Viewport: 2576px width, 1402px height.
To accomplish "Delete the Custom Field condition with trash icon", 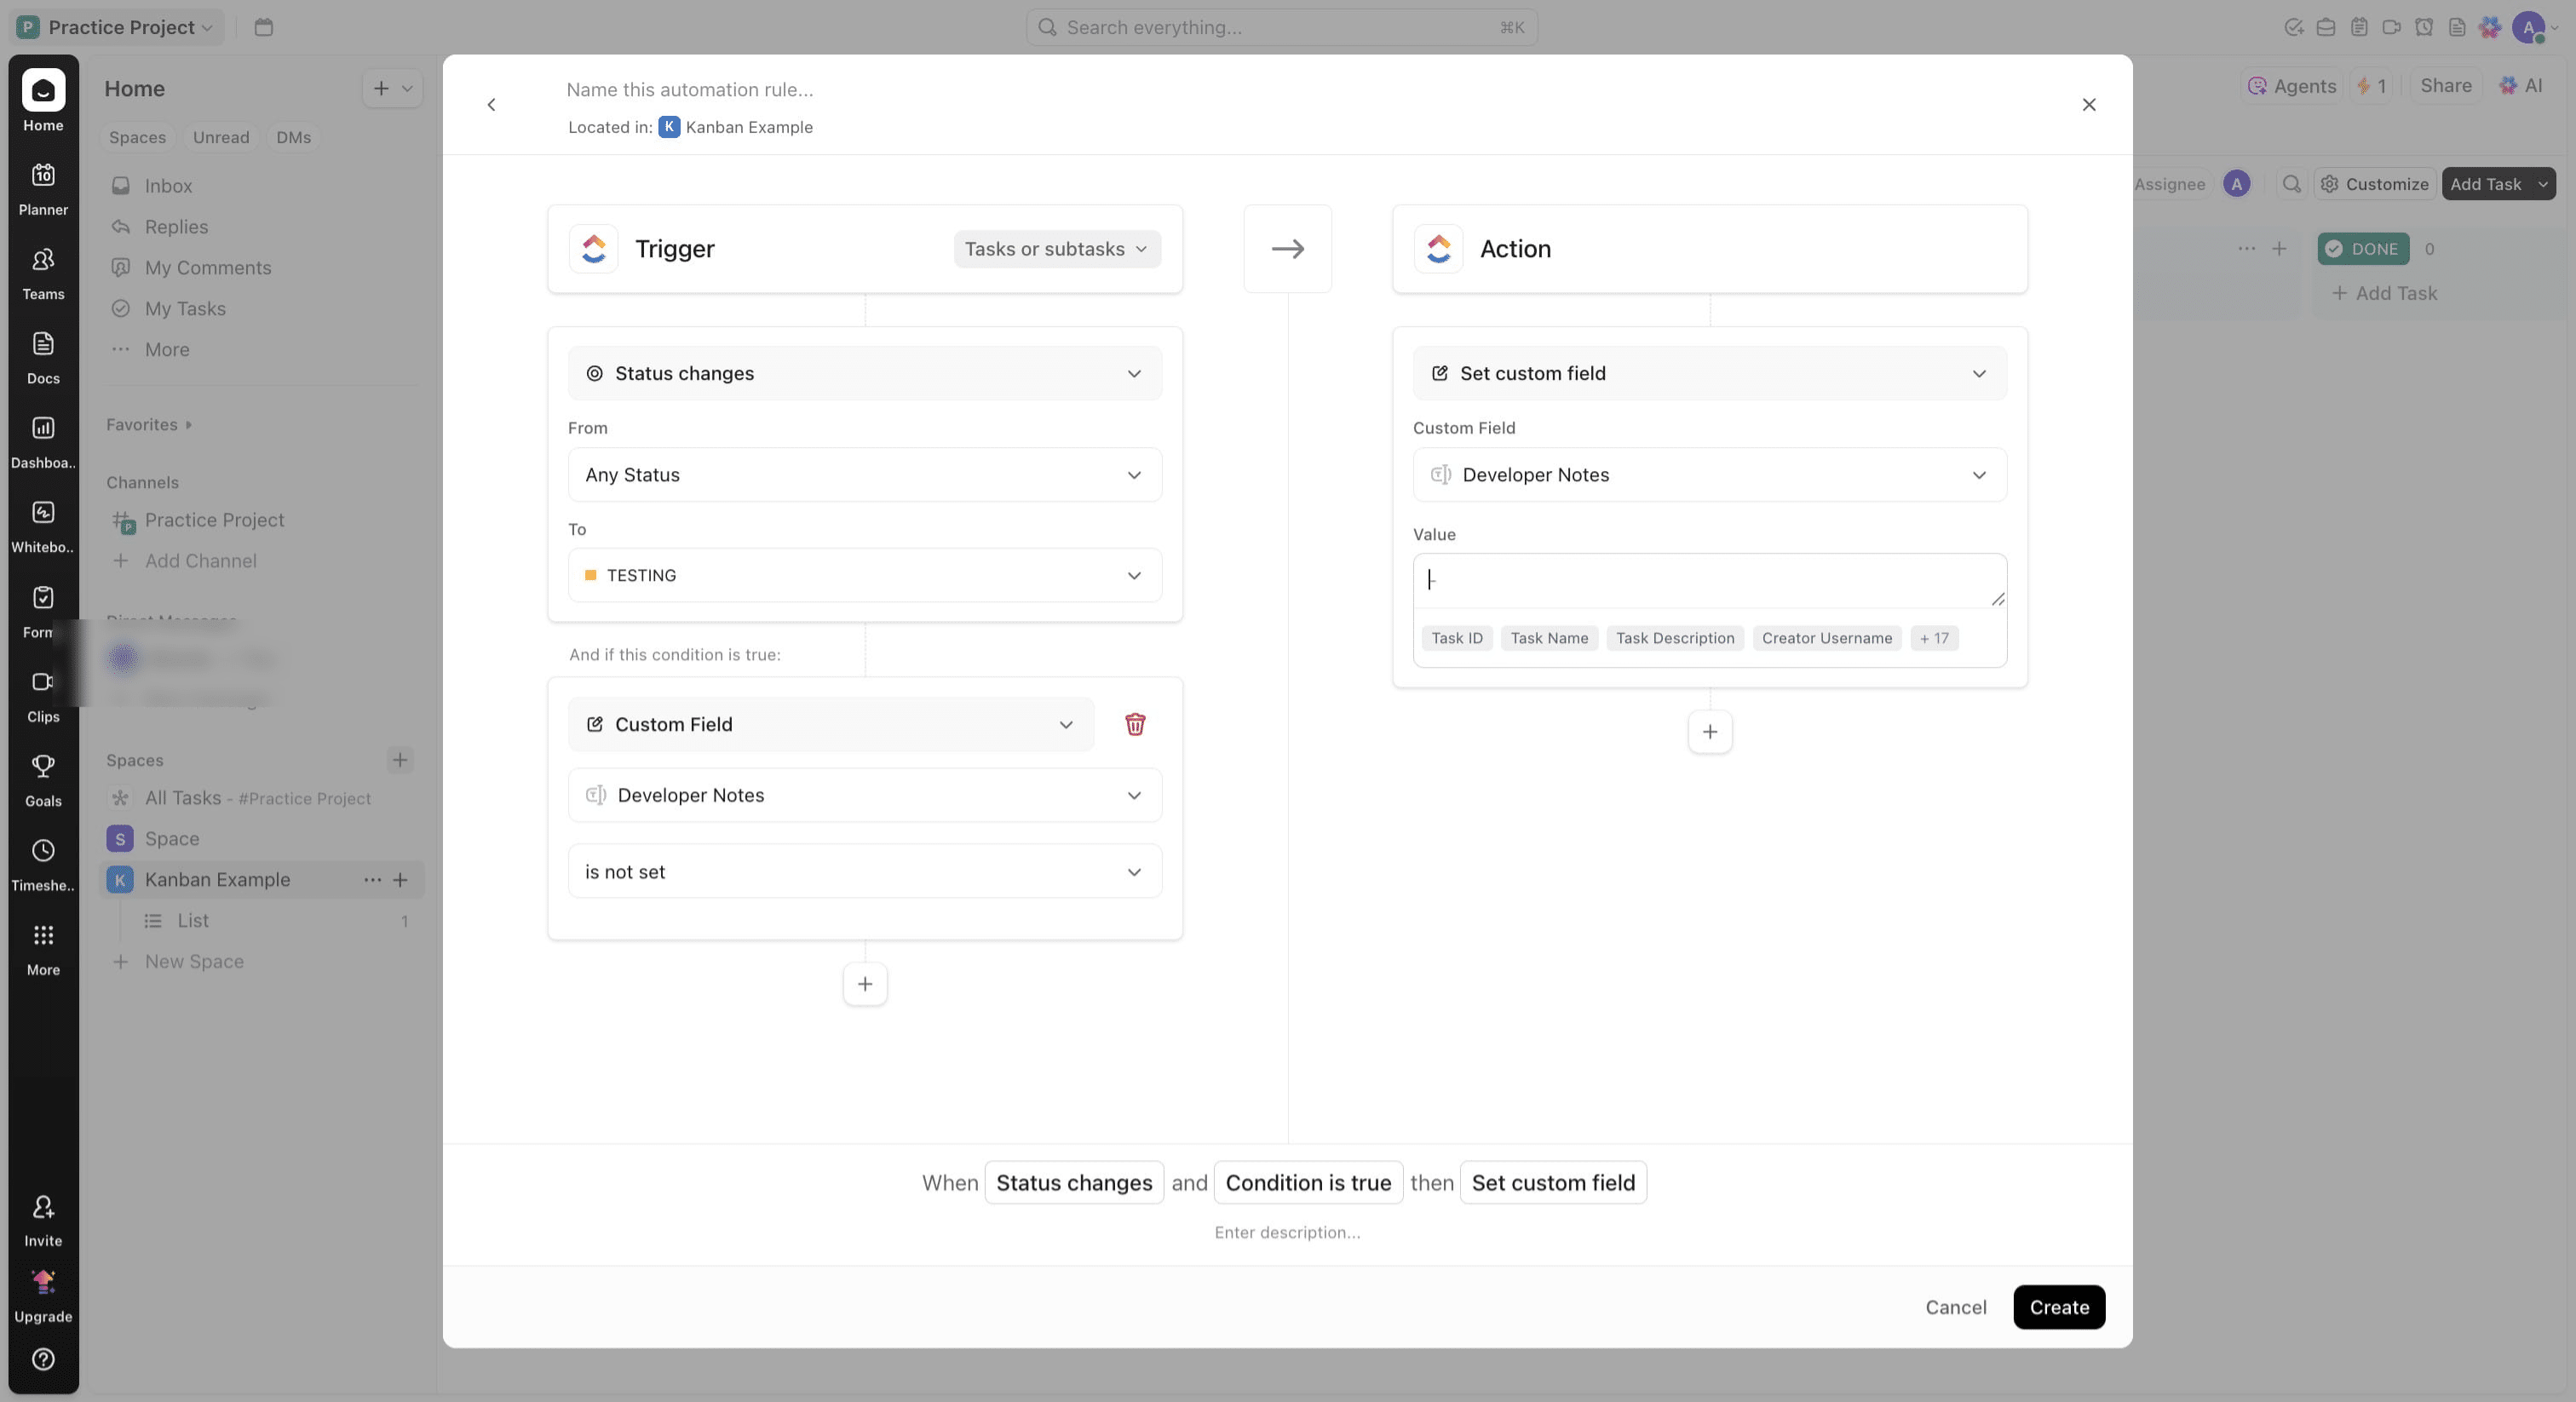I will [1134, 724].
